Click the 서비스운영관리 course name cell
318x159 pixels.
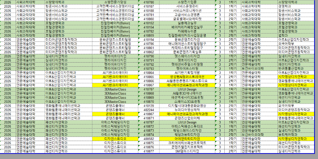[x=186, y=7]
